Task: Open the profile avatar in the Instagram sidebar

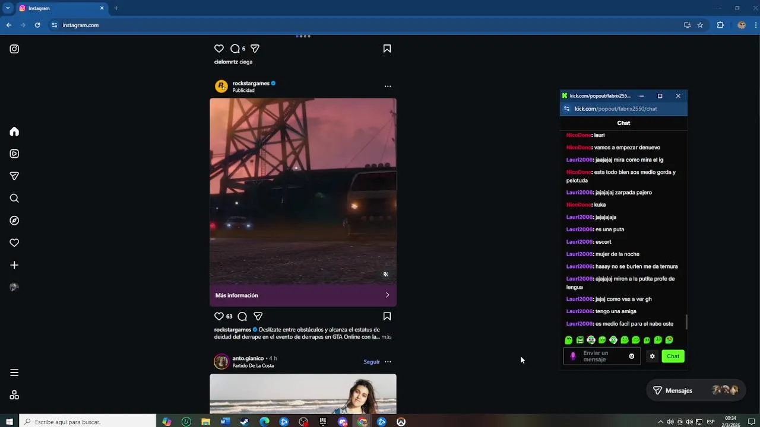Action: click(x=14, y=287)
